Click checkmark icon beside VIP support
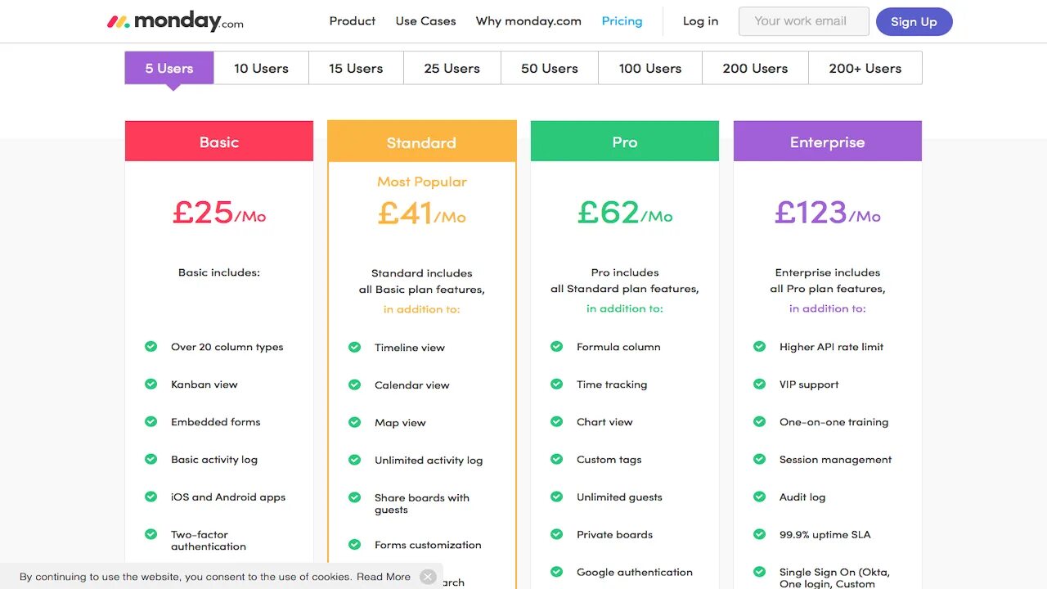Viewport: 1047px width, 589px height. [759, 384]
